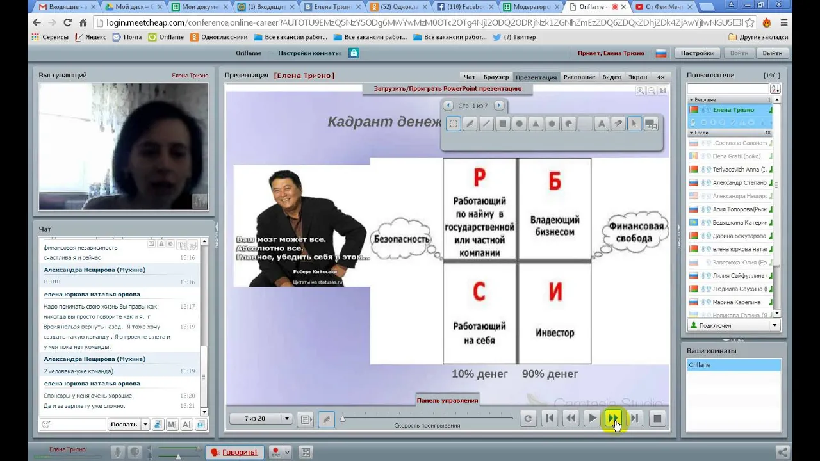Viewport: 820px width, 461px height.
Task: Click Загрузить/Проиграть PowerPoint презентацию button
Action: tap(448, 89)
